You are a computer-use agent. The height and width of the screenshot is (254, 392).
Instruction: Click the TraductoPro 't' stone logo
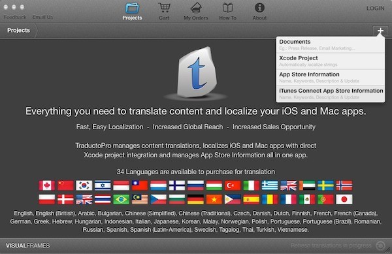pos(197,72)
